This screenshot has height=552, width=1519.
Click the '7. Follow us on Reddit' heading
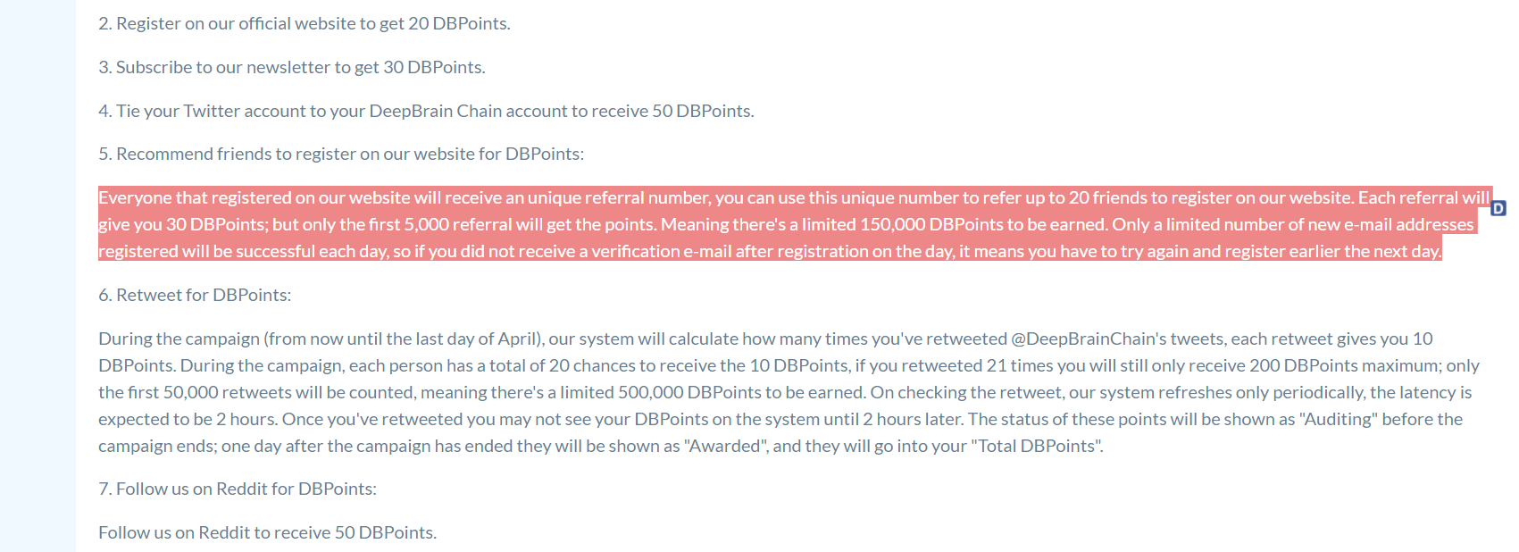click(x=237, y=489)
